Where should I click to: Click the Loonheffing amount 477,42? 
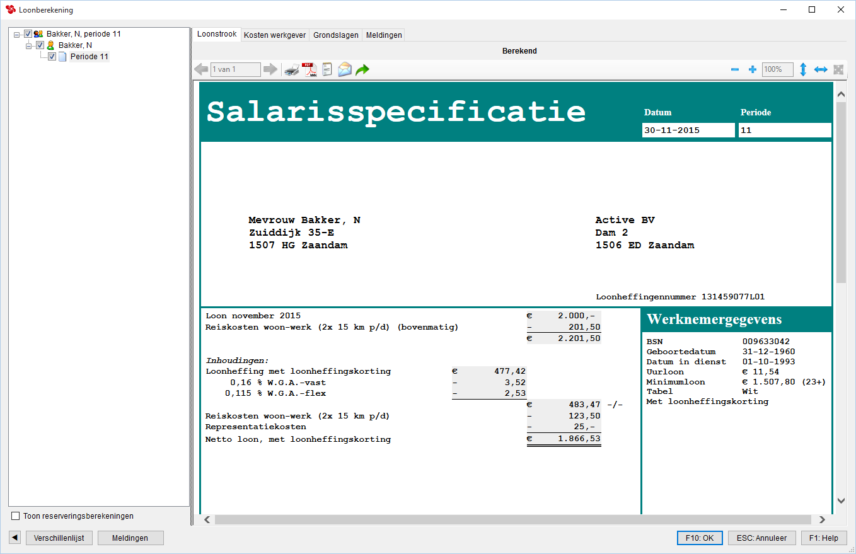point(510,371)
